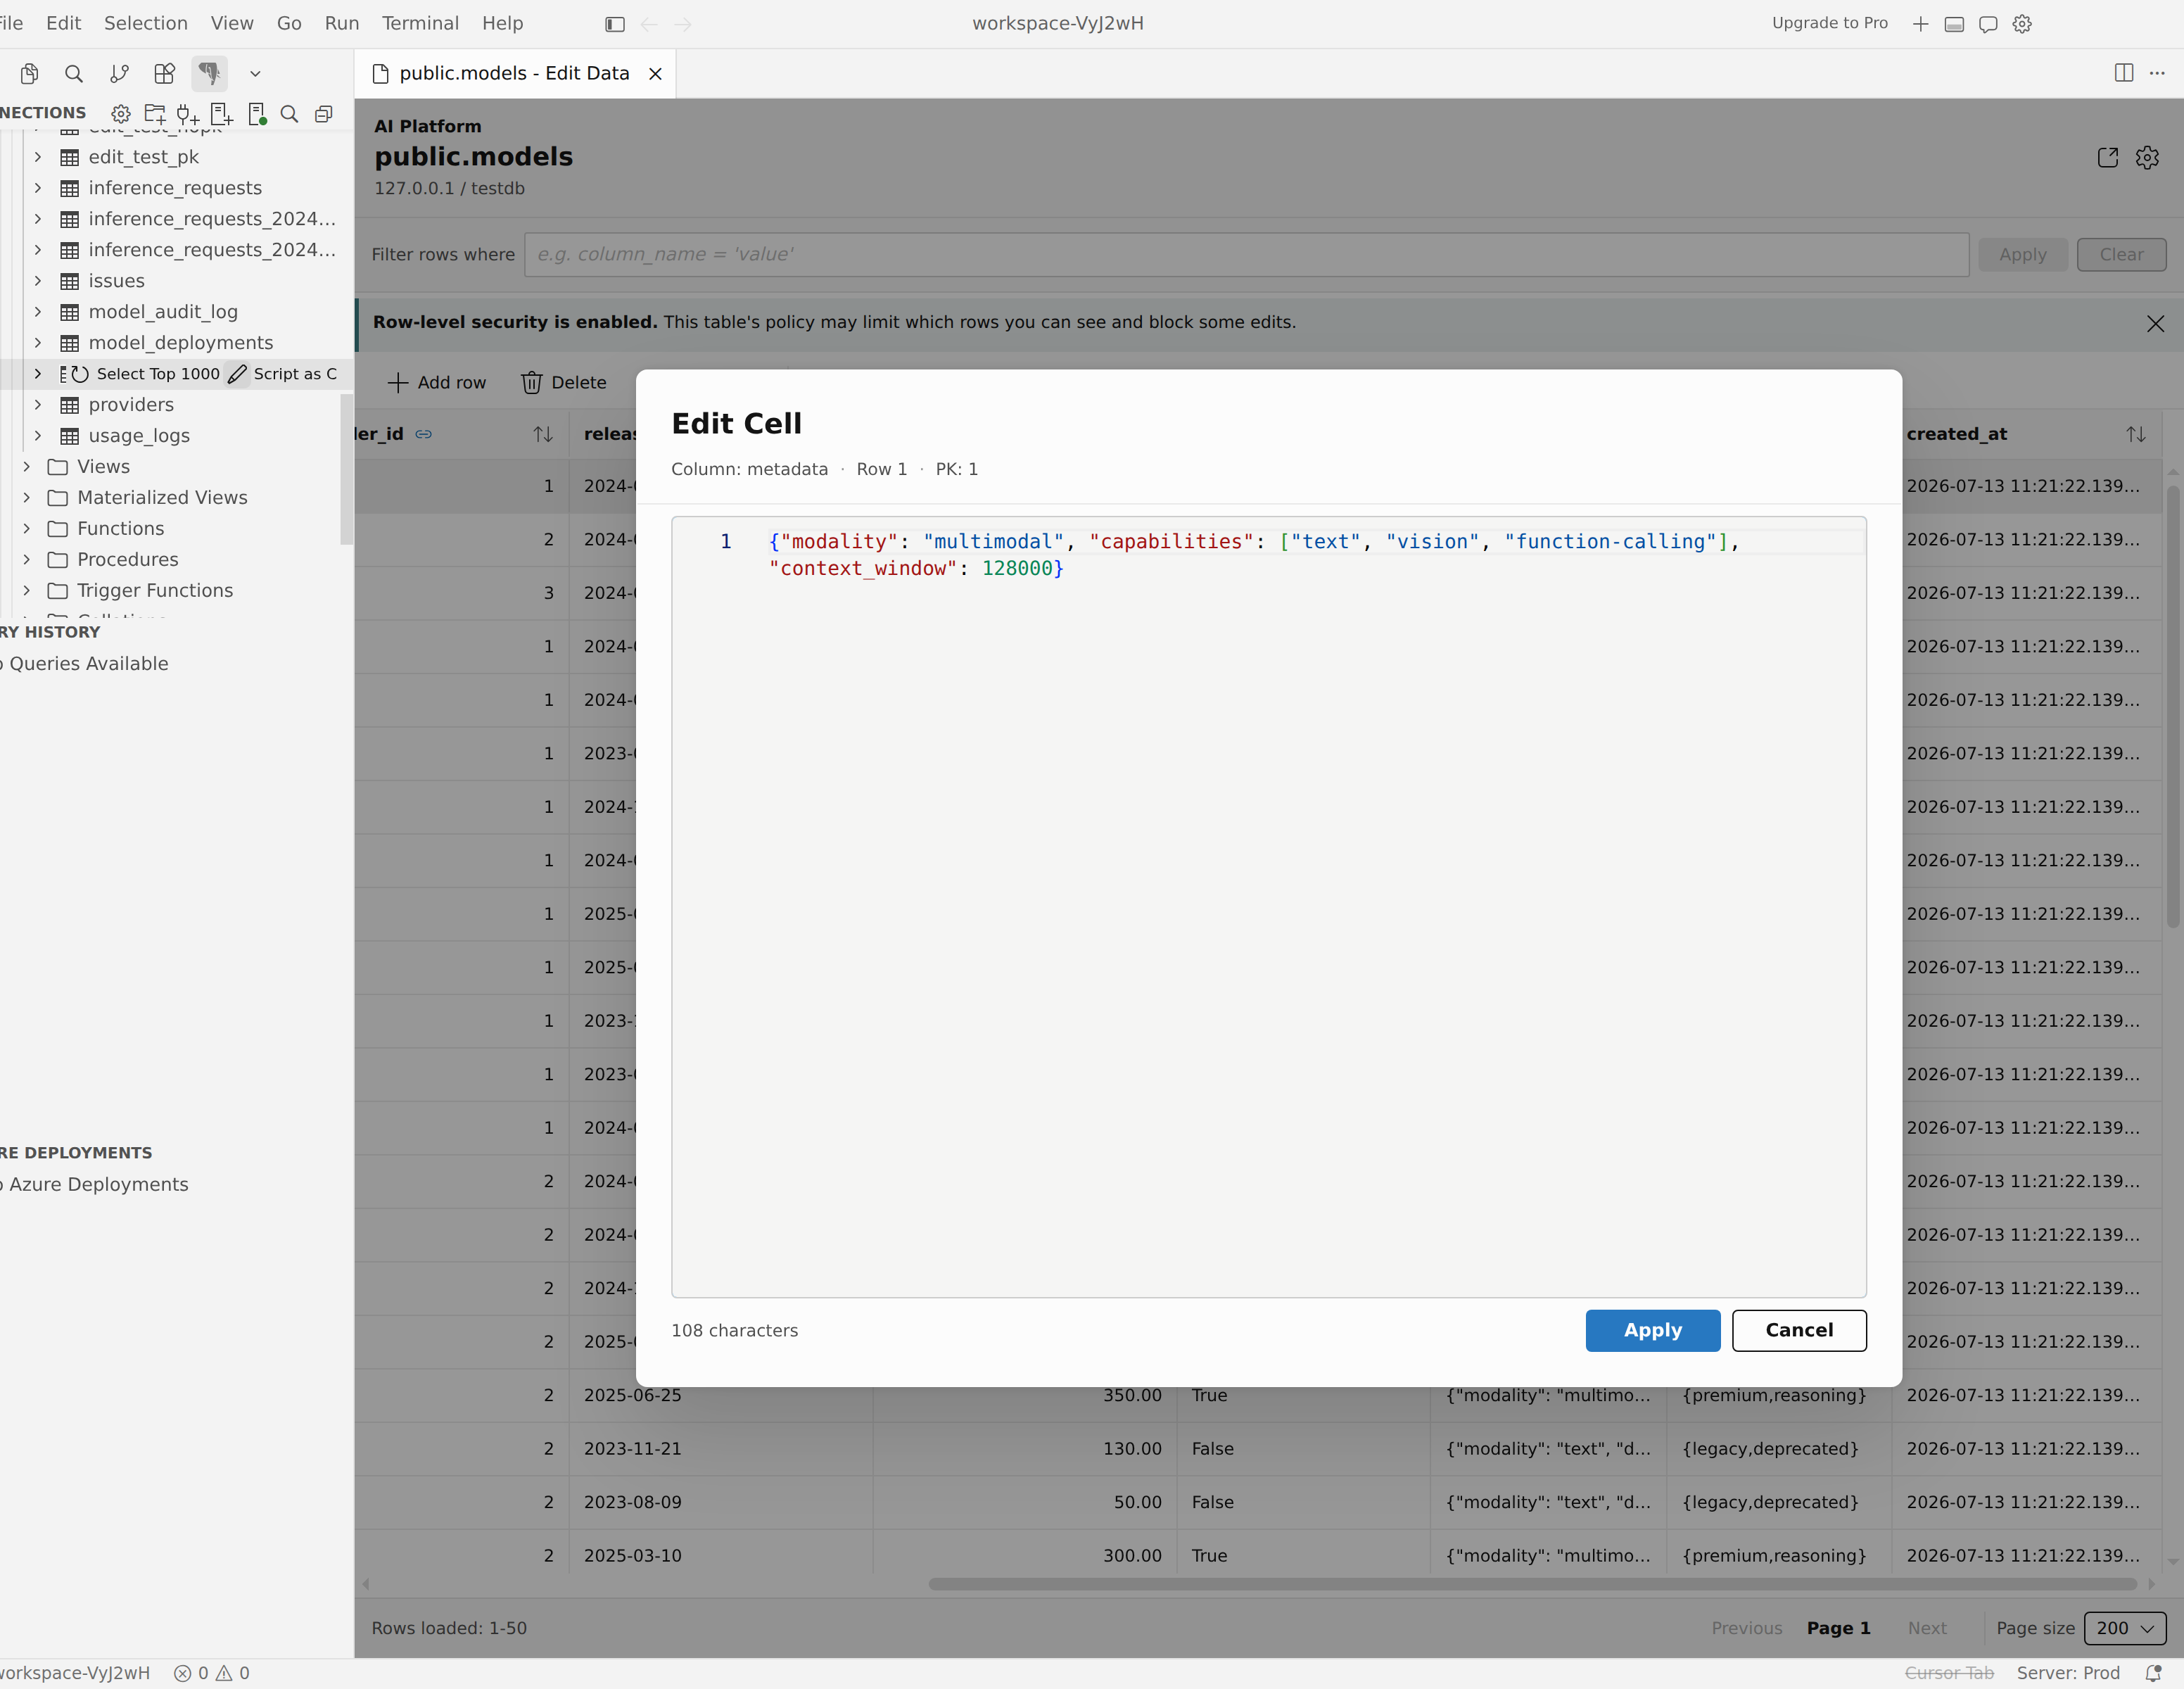Click the table's horizontal scrollbar
Screen dimensions: 2184x1689
(x=1532, y=1584)
